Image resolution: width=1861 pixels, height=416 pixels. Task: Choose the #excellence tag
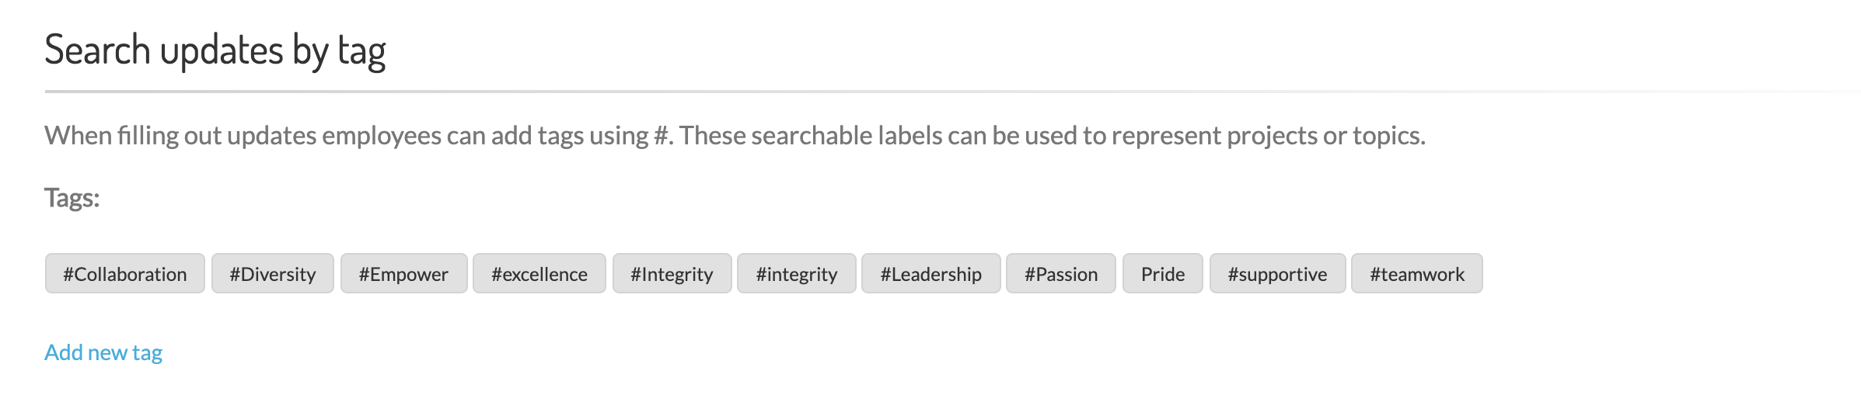click(x=539, y=274)
